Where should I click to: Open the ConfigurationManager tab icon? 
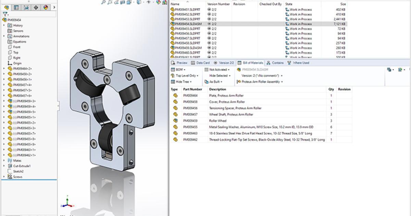[x=26, y=7]
